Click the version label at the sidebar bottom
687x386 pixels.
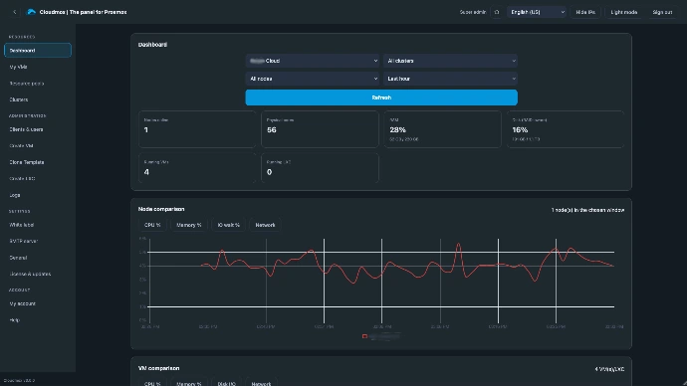[x=19, y=380]
